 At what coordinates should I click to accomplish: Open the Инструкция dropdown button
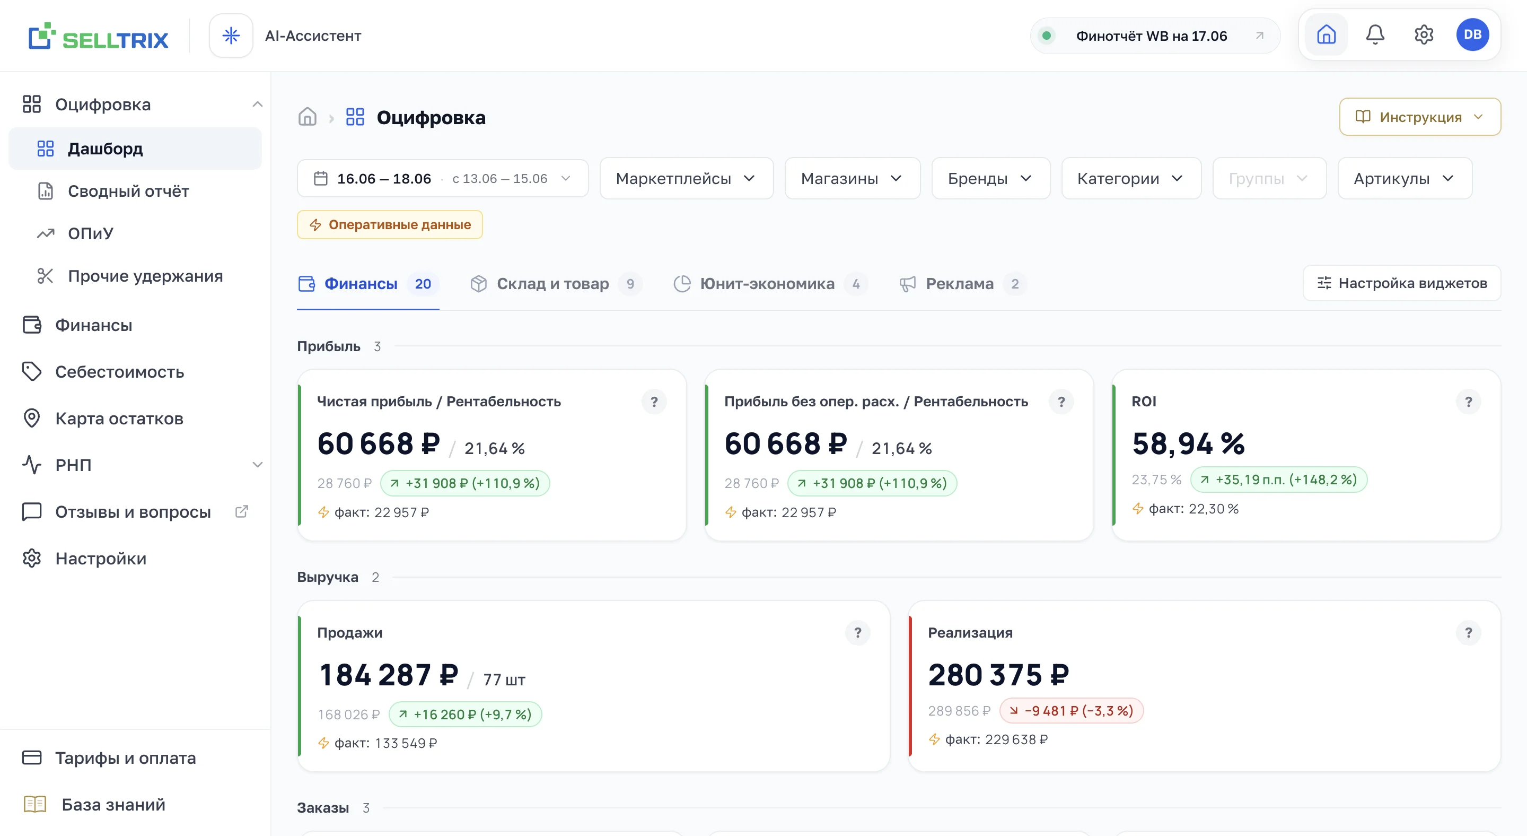coord(1420,117)
